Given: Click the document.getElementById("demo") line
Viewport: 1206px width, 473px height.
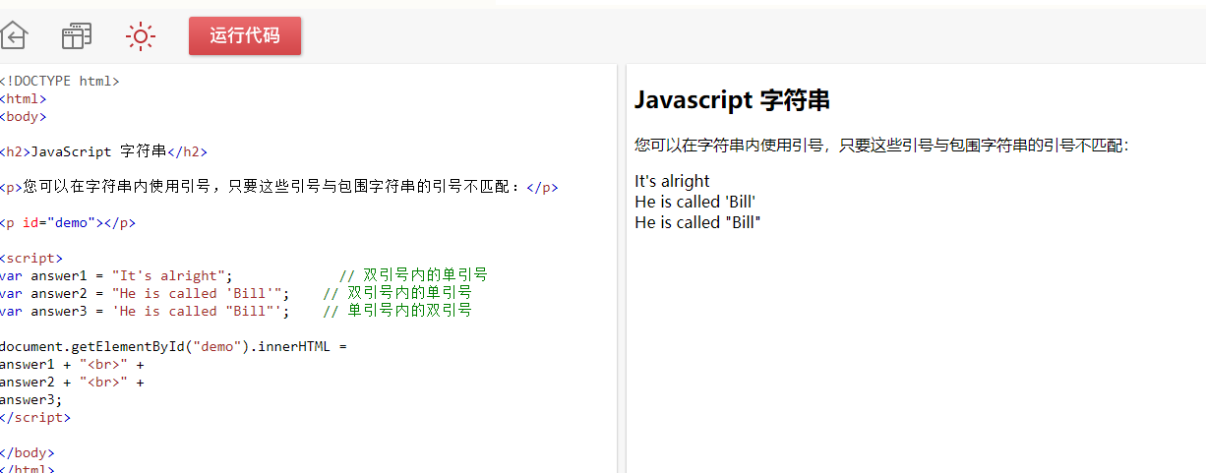Looking at the screenshot, I should [x=174, y=346].
